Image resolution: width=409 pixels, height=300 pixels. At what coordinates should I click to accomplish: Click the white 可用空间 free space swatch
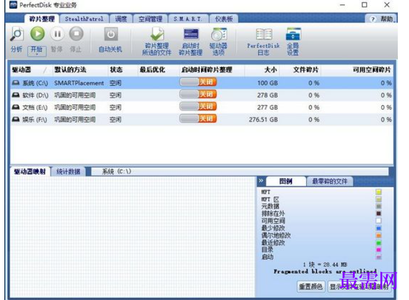(378, 221)
